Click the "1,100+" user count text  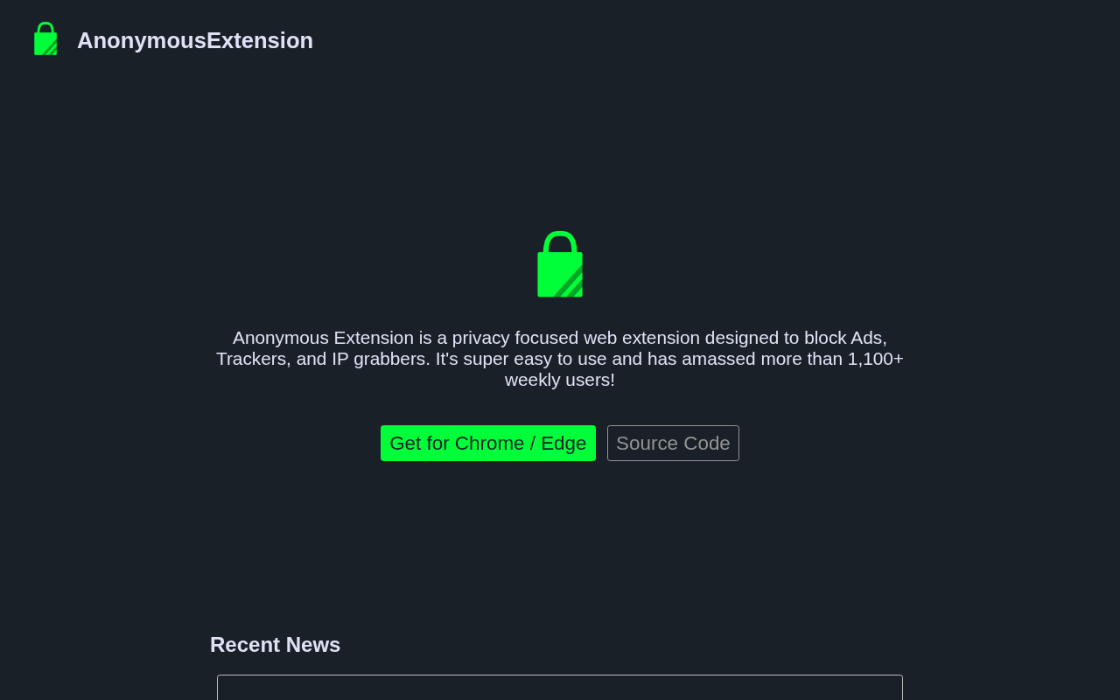[875, 359]
